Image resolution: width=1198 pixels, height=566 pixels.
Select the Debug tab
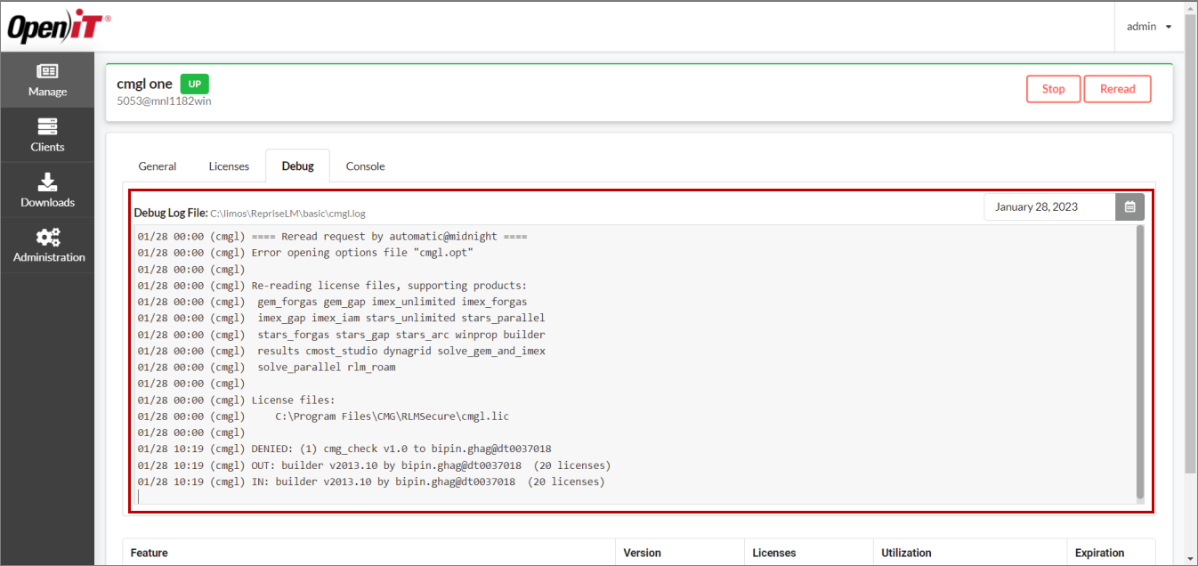pyautogui.click(x=297, y=166)
